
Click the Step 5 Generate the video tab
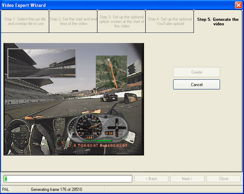pos(218,22)
